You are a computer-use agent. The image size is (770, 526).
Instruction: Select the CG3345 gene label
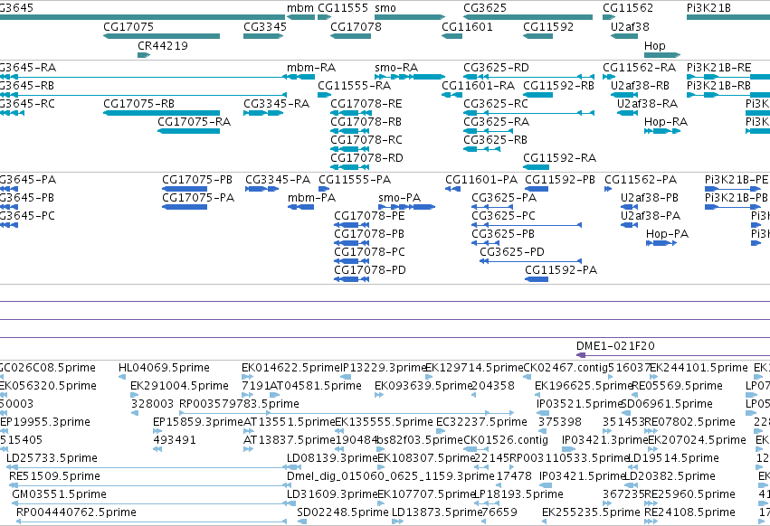265,26
